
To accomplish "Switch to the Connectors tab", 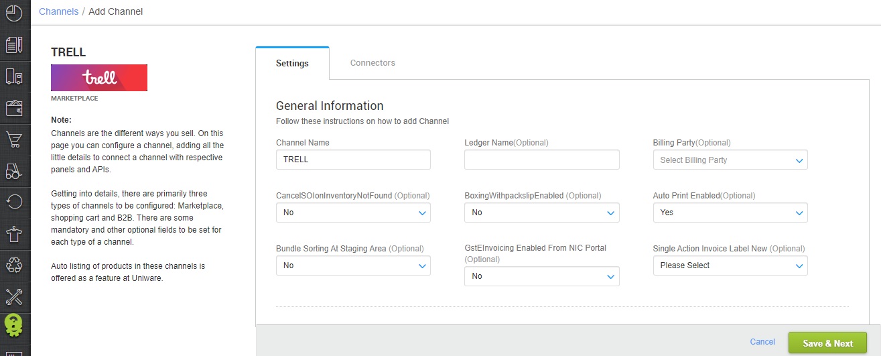I will (372, 63).
